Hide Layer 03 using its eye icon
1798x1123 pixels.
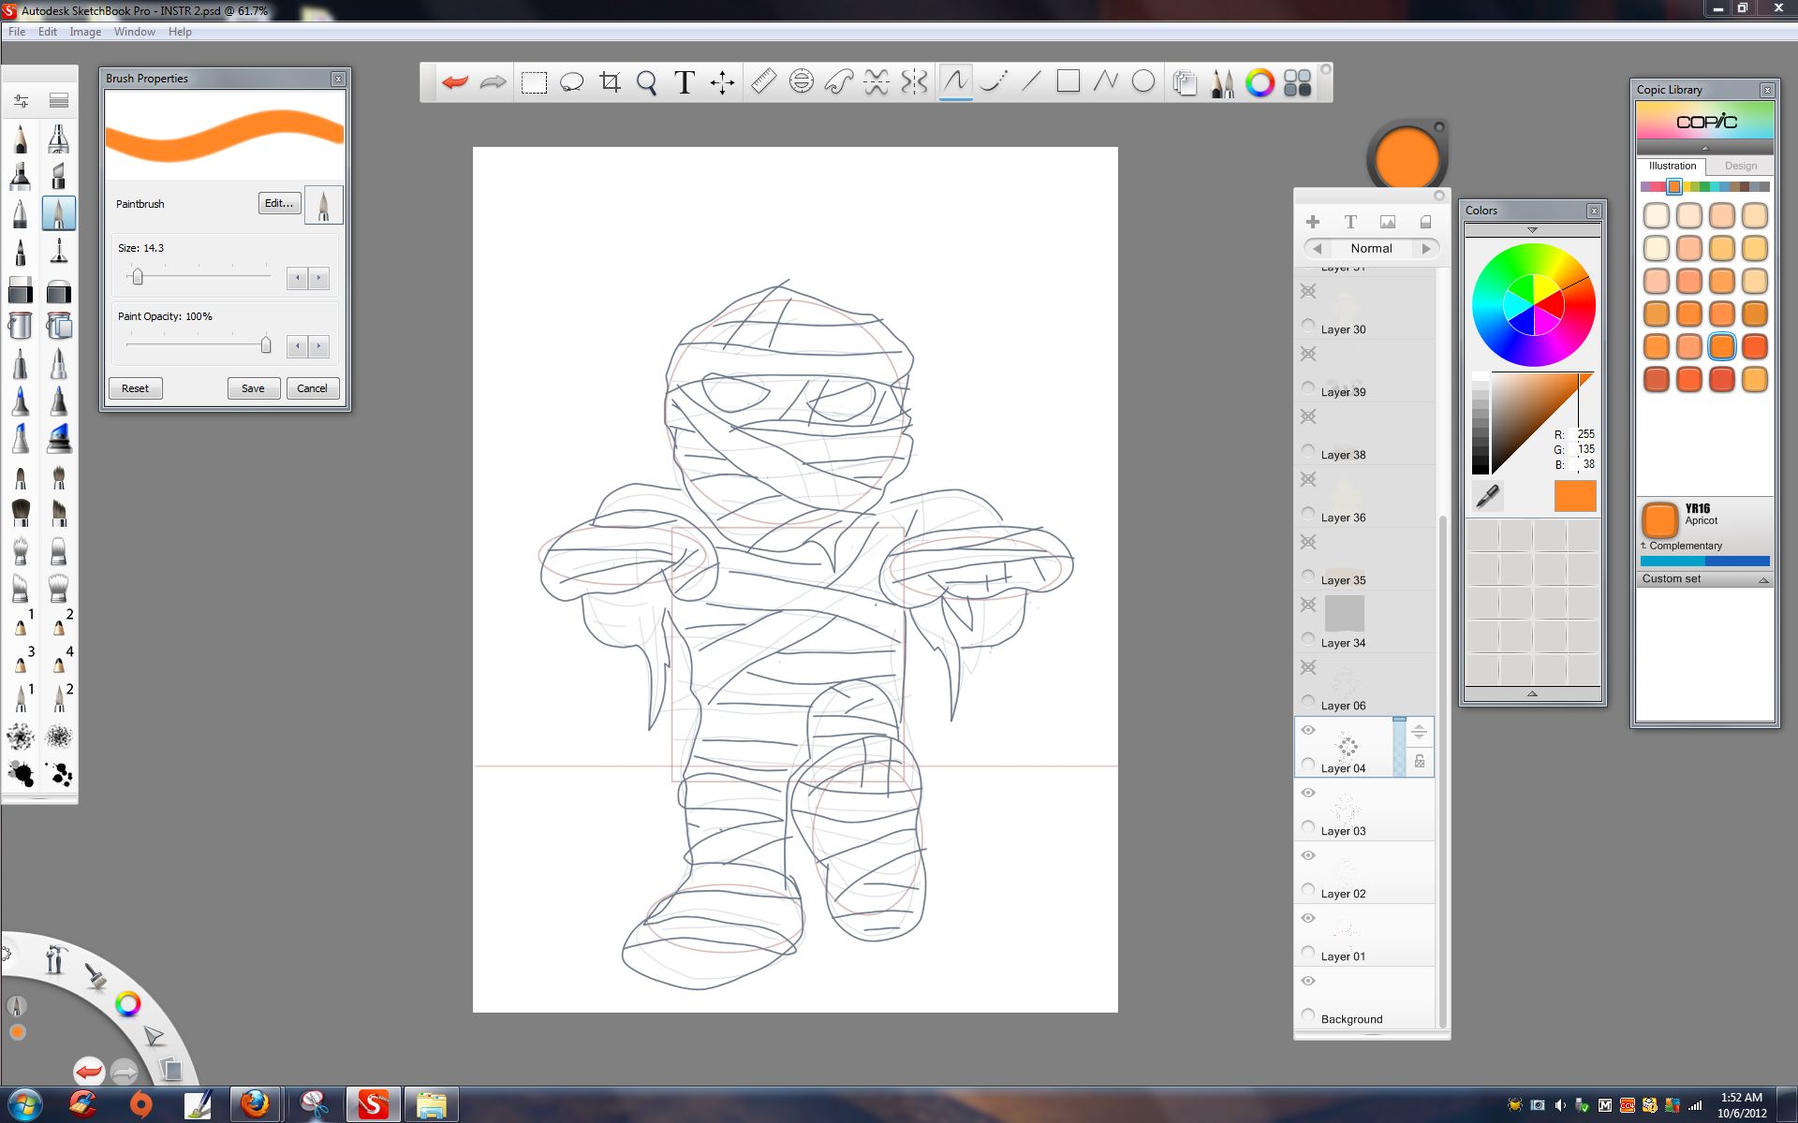coord(1309,793)
